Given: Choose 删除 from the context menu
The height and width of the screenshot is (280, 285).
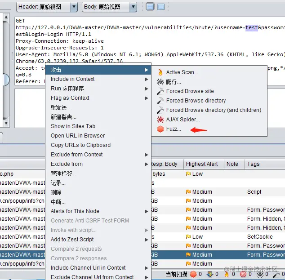Looking at the screenshot, I should point(98,192).
